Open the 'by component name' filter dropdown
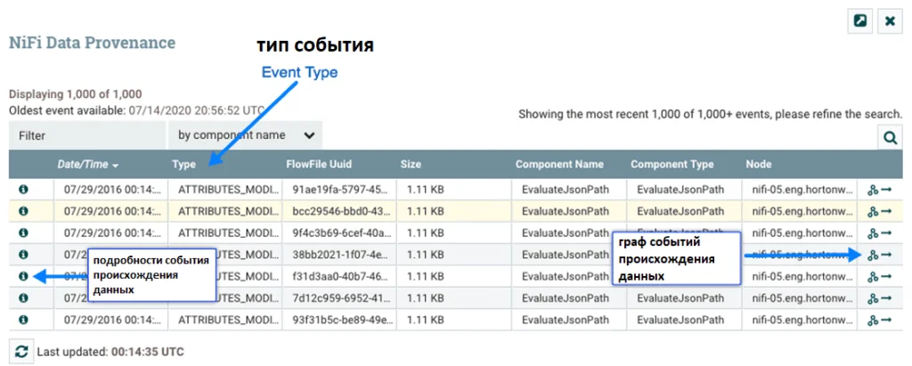Screen dimensions: 912x366 click(x=245, y=135)
